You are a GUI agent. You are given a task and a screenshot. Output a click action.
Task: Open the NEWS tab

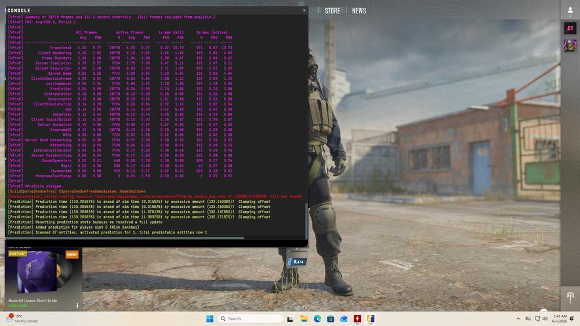pos(359,10)
